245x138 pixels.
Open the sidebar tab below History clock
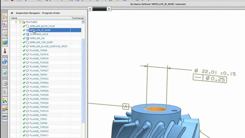point(5,92)
